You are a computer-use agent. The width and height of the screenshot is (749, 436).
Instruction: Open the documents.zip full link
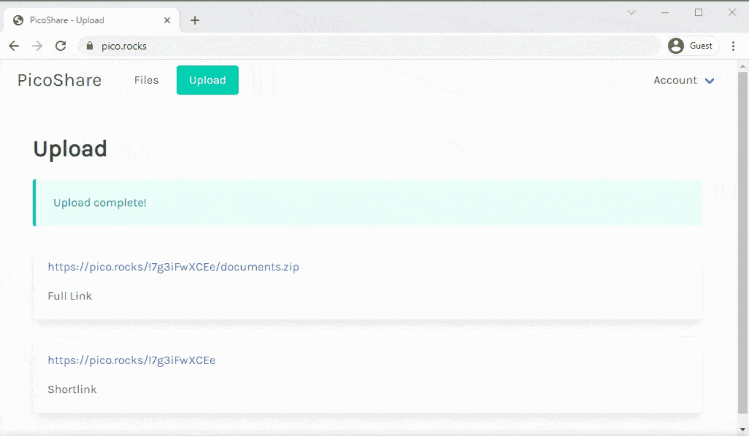pyautogui.click(x=173, y=267)
